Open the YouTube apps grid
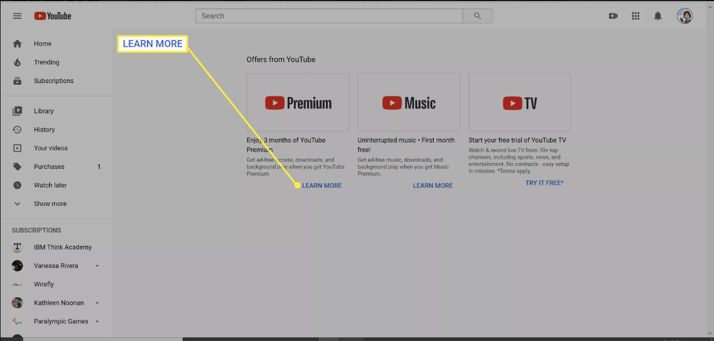The image size is (714, 341). point(636,16)
